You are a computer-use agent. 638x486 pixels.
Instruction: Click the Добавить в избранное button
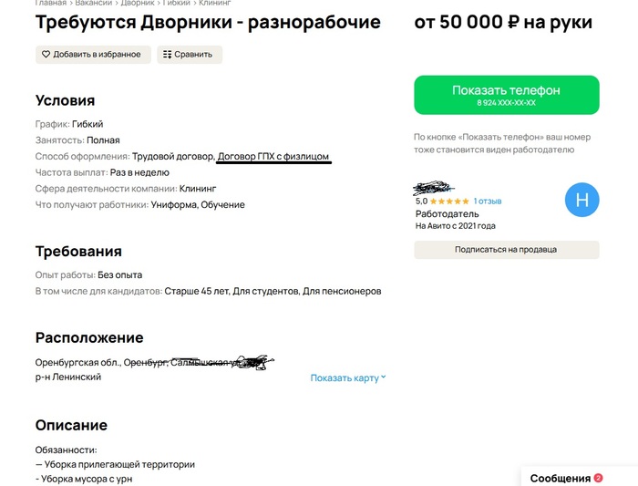click(93, 55)
